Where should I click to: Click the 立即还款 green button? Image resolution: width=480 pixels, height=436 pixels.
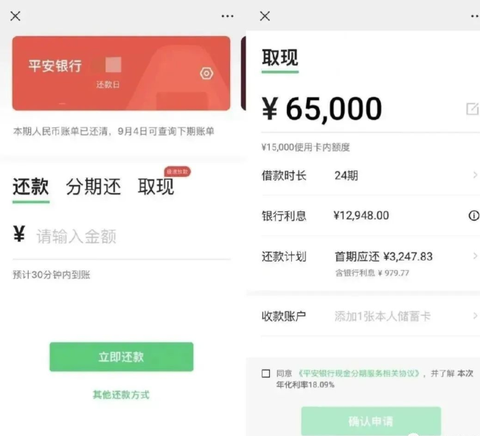pos(122,356)
